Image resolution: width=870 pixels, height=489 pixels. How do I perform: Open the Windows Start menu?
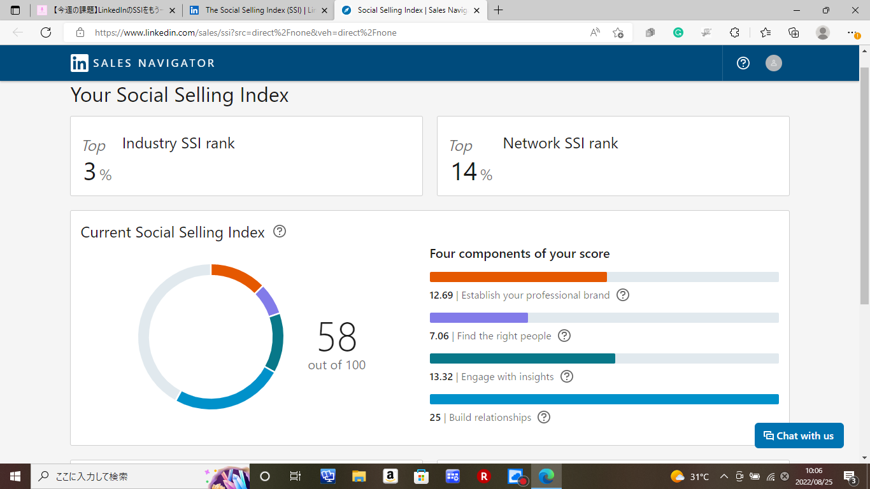click(x=15, y=476)
